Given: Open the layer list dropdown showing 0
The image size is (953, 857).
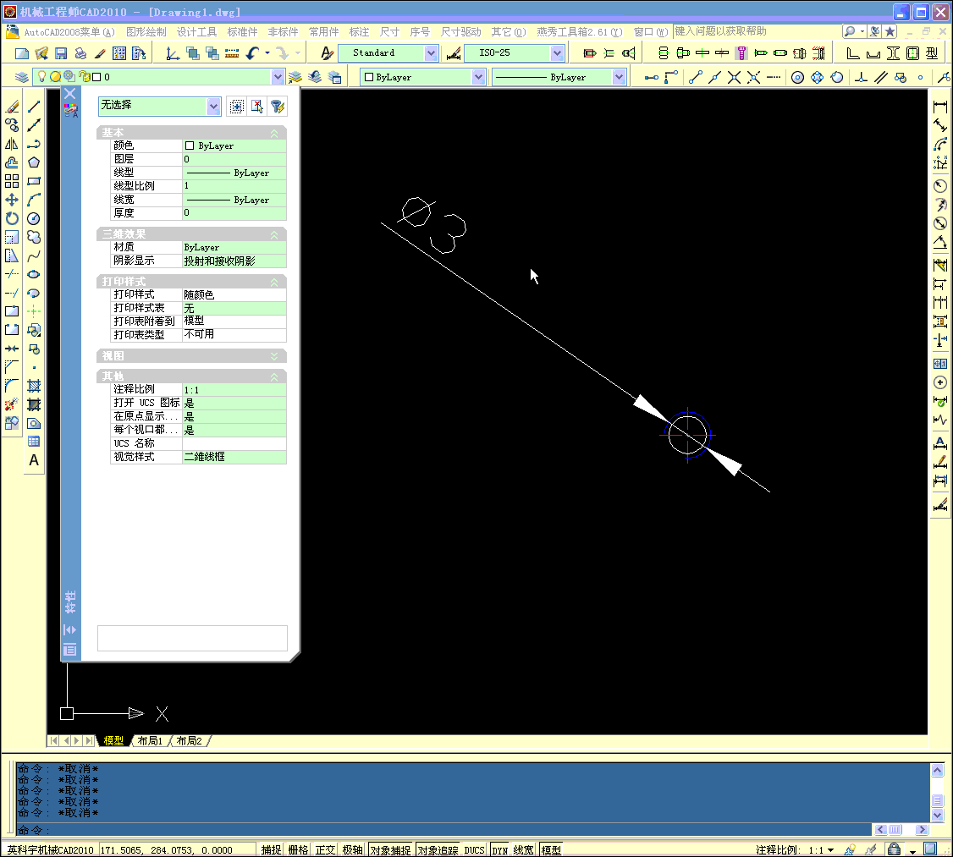Looking at the screenshot, I should point(278,77).
